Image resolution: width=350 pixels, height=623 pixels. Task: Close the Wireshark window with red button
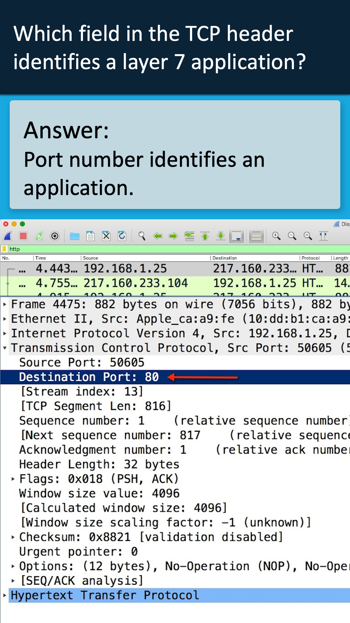click(6, 224)
